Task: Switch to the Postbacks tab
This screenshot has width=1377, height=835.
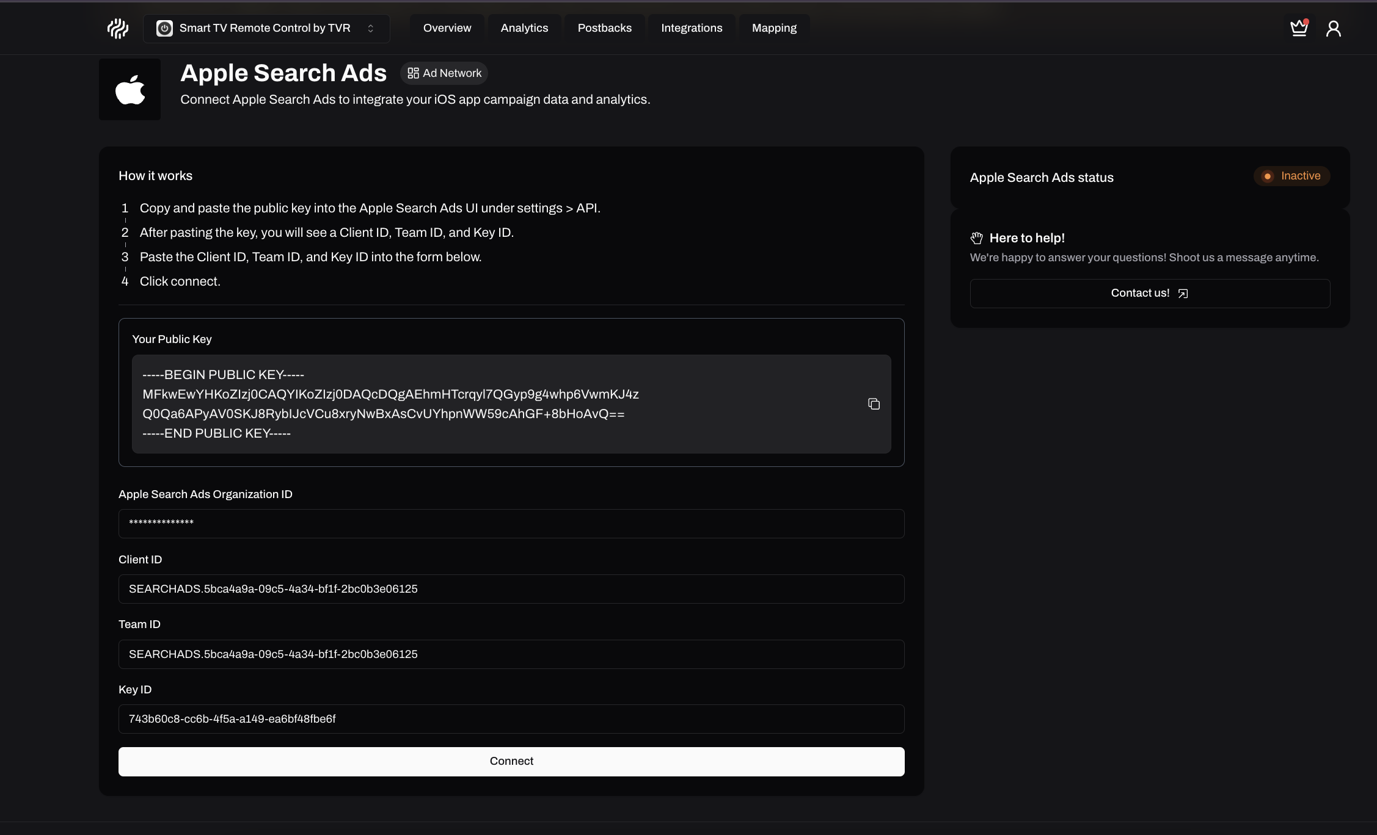Action: tap(605, 28)
